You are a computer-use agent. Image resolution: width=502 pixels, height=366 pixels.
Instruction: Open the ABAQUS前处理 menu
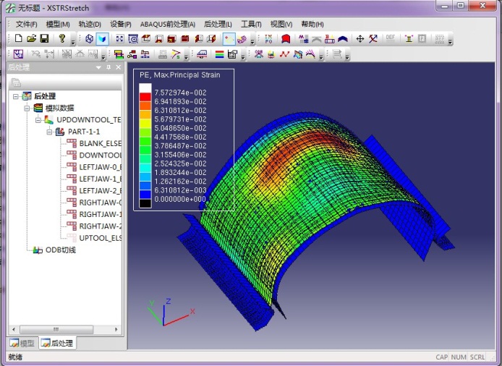point(166,24)
